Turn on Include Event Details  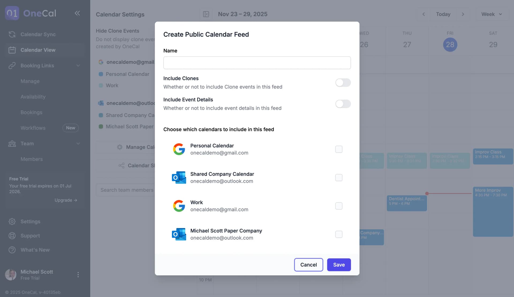[x=343, y=104]
